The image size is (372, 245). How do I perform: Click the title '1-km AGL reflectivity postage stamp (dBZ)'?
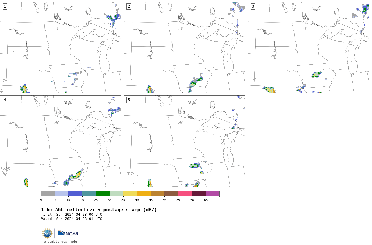coord(99,210)
